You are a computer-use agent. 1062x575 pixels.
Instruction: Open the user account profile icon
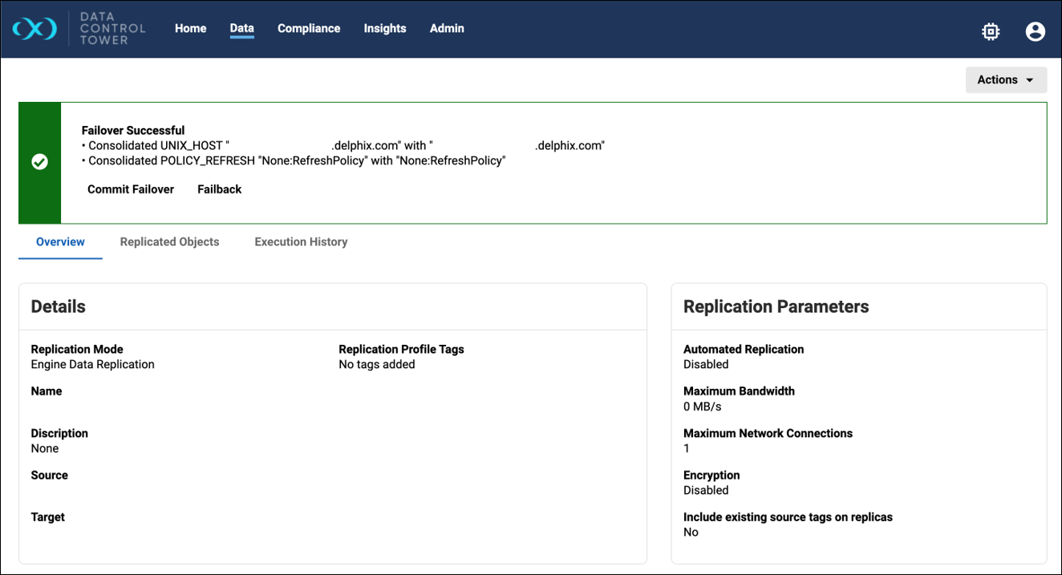click(1035, 31)
